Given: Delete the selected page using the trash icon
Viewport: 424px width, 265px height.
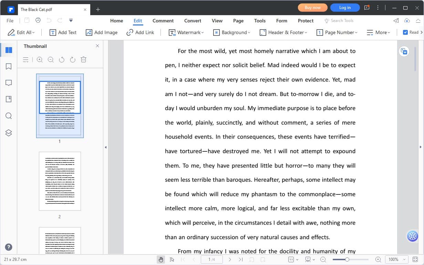Looking at the screenshot, I should (83, 60).
